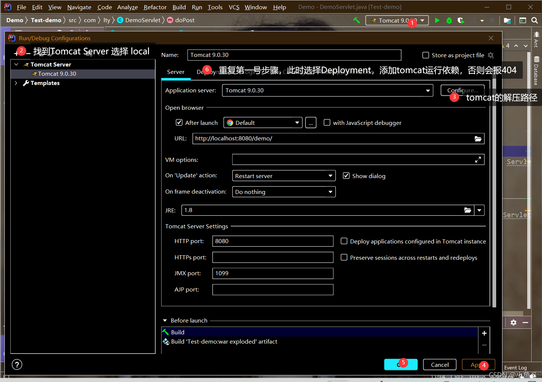This screenshot has height=382, width=542.
Task: Hide Event Log panel with minus icon
Action: tap(525, 323)
